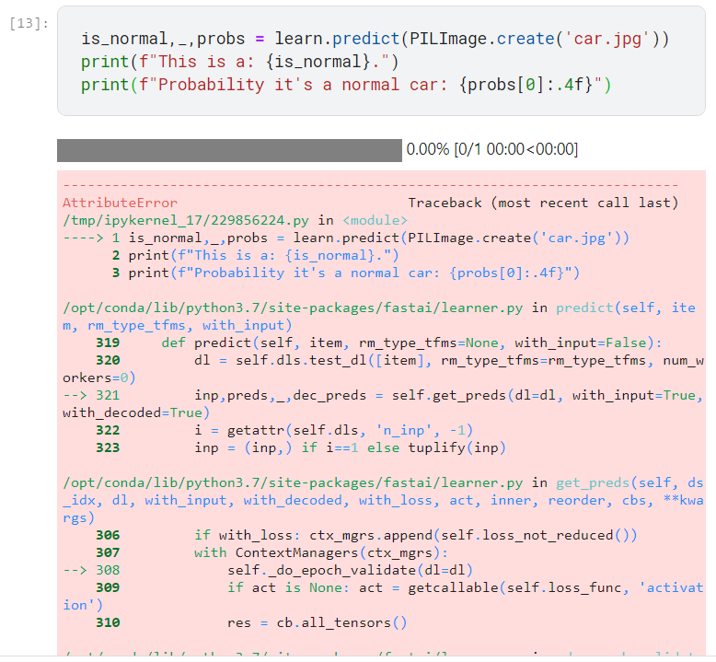Click the 0.00% [0/1 00:00<00:00] progress text

click(491, 150)
